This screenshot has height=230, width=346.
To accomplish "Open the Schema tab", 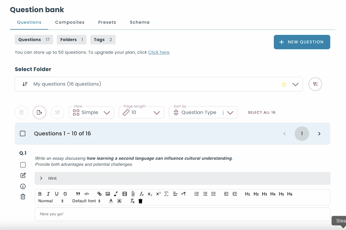I will 140,22.
